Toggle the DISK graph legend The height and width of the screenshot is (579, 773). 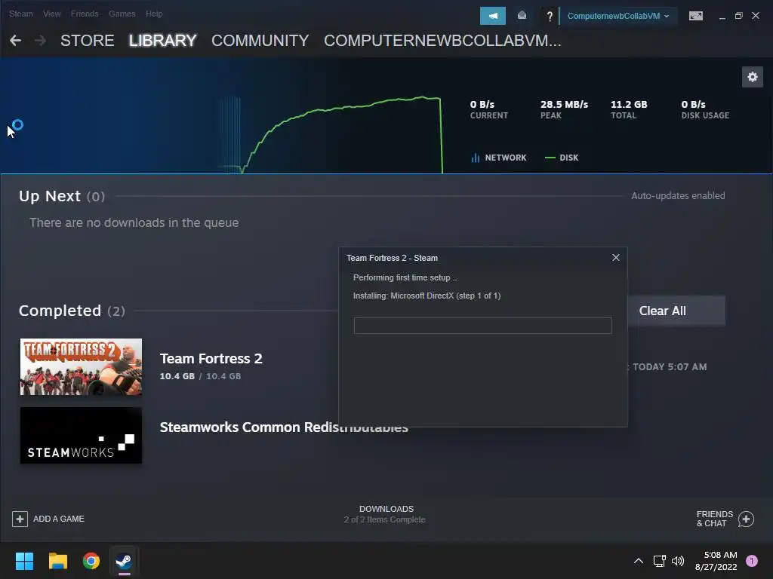pos(562,158)
